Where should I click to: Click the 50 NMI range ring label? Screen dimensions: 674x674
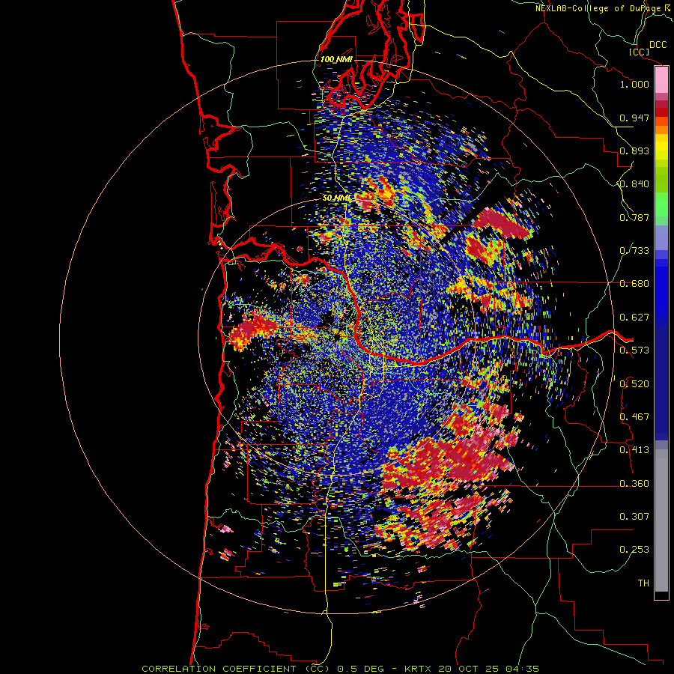coord(336,198)
